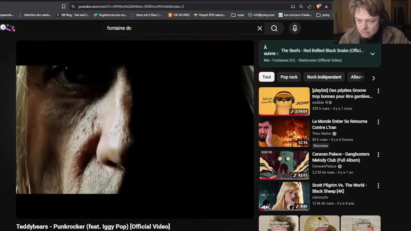
Task: Open the Scott Pilgrim Black Sheep thumbnail
Action: pyautogui.click(x=284, y=196)
